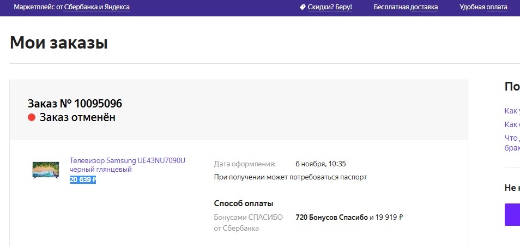This screenshot has width=520, height=246.
Task: Open the 'Удобная оплата' link
Action: 483,7
